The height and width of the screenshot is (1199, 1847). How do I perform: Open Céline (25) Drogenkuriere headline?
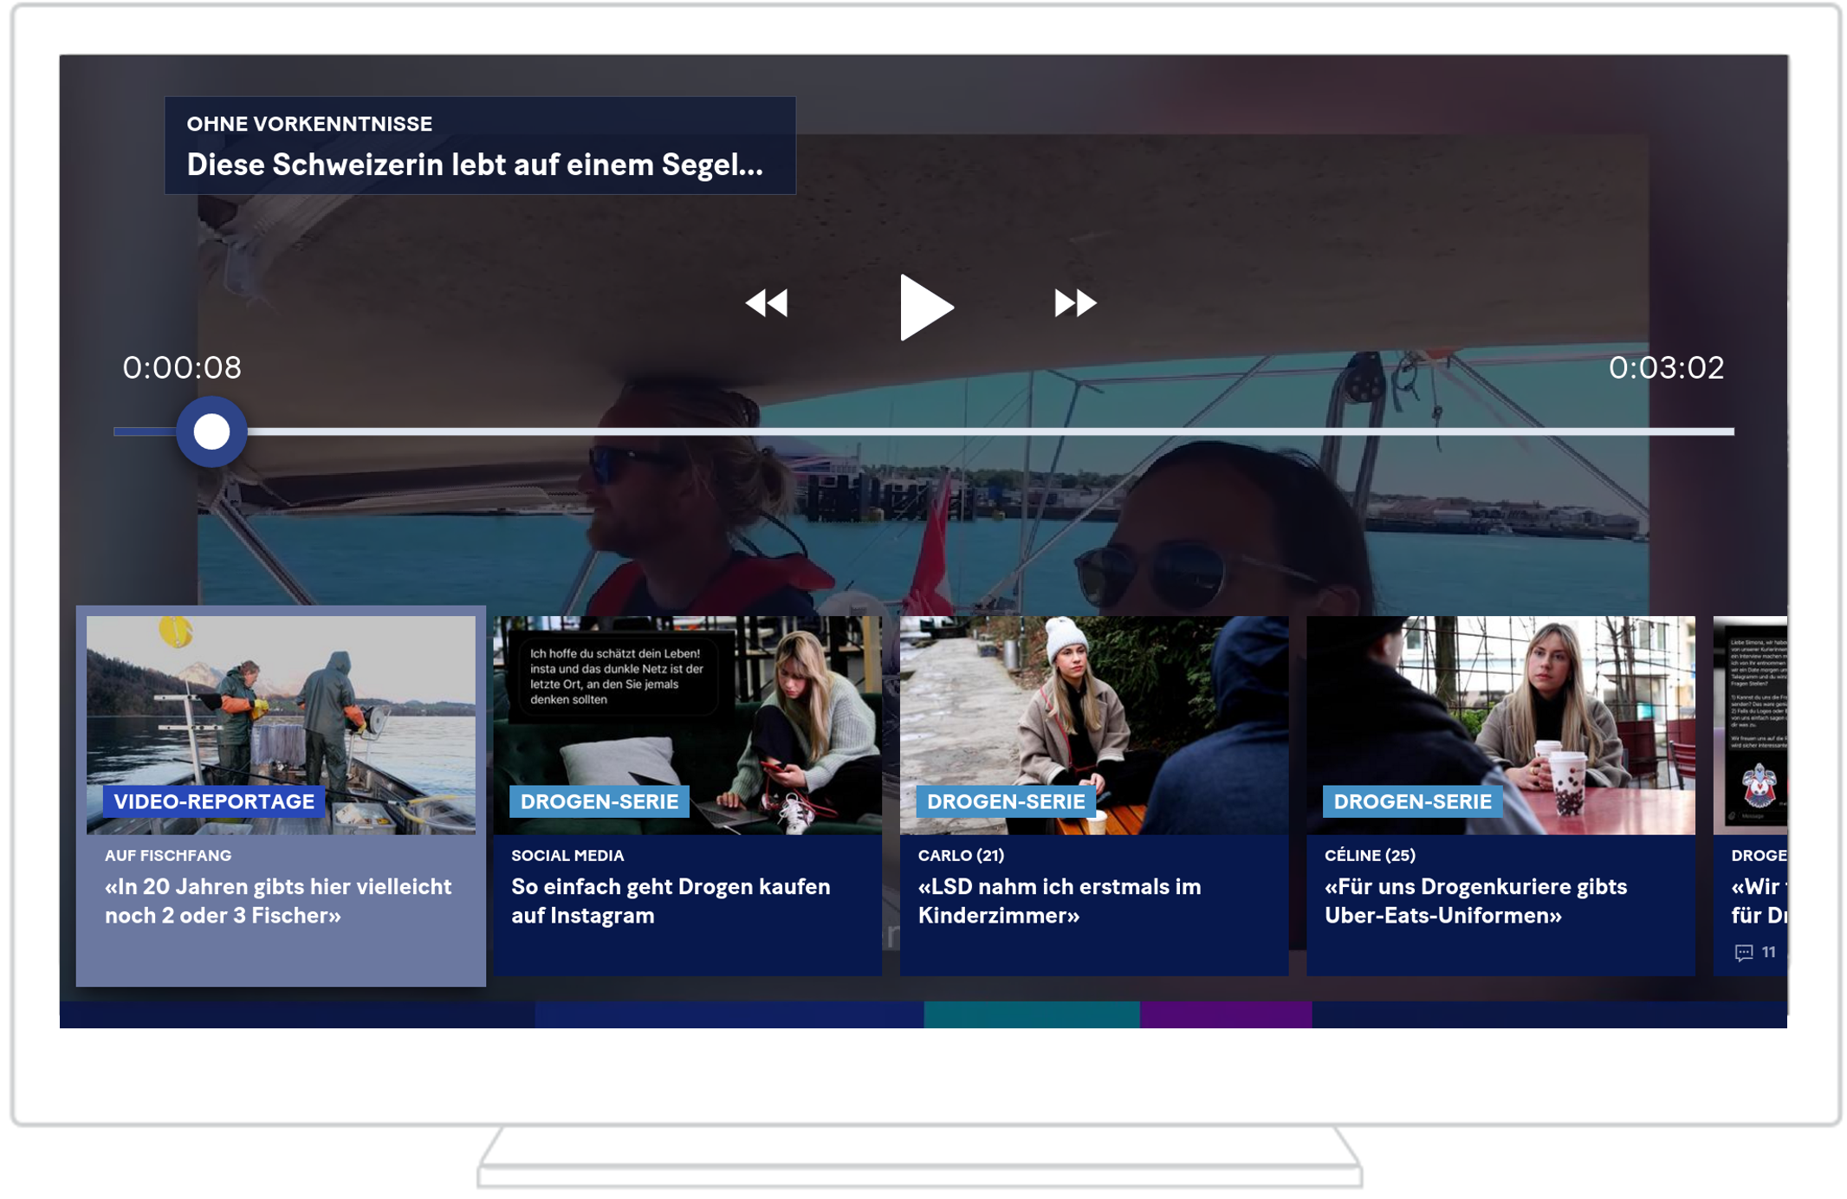click(1474, 901)
